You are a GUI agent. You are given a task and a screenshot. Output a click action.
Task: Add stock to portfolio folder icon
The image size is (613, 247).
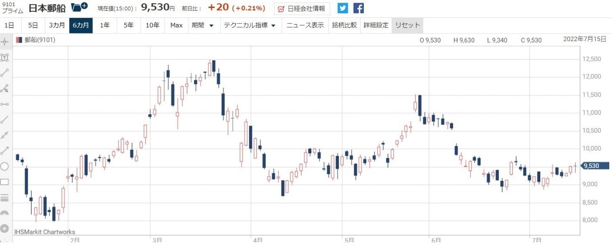[x=79, y=8]
